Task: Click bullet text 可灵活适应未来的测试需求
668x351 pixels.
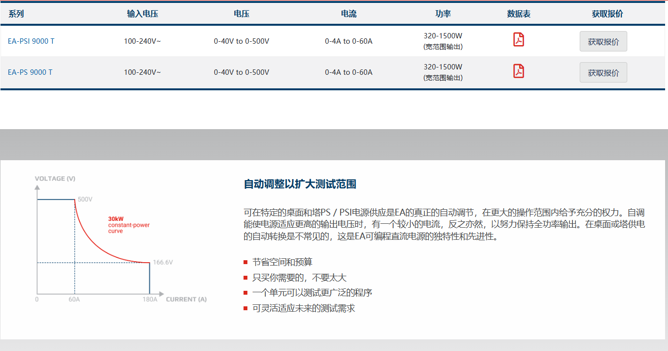Action: 304,308
